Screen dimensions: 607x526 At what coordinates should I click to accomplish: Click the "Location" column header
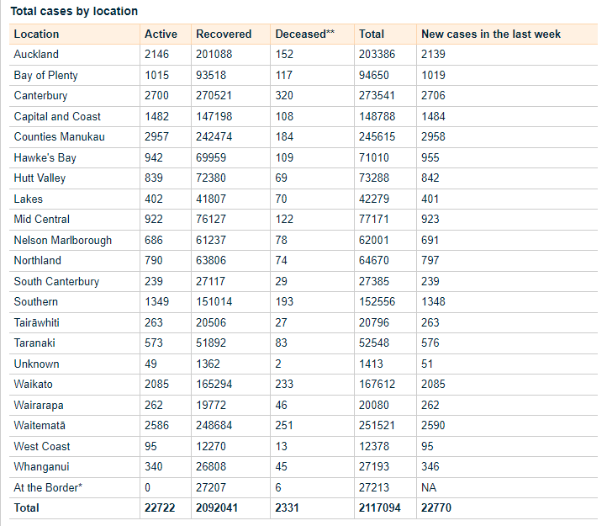36,34
